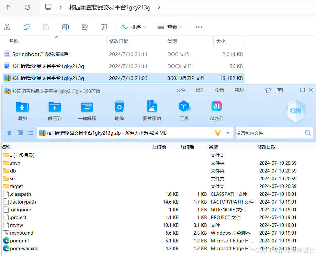This screenshot has width=316, height=256.
Task: Sort Explorer list by 大小 column
Action: (x=221, y=41)
